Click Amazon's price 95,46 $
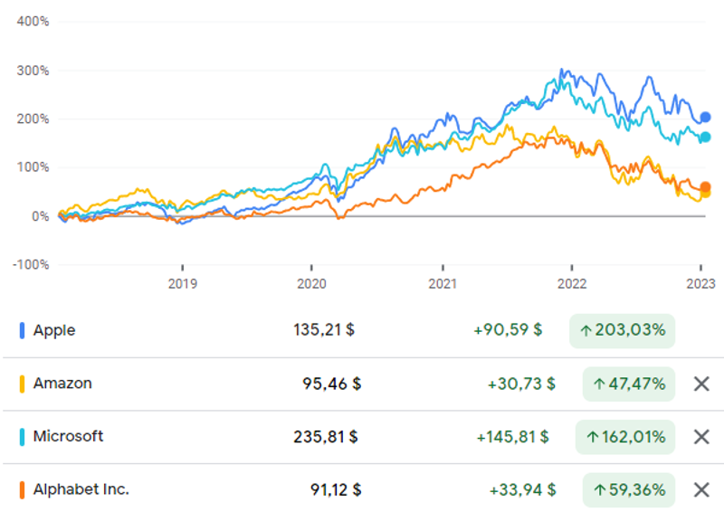This screenshot has height=512, width=724. [331, 384]
